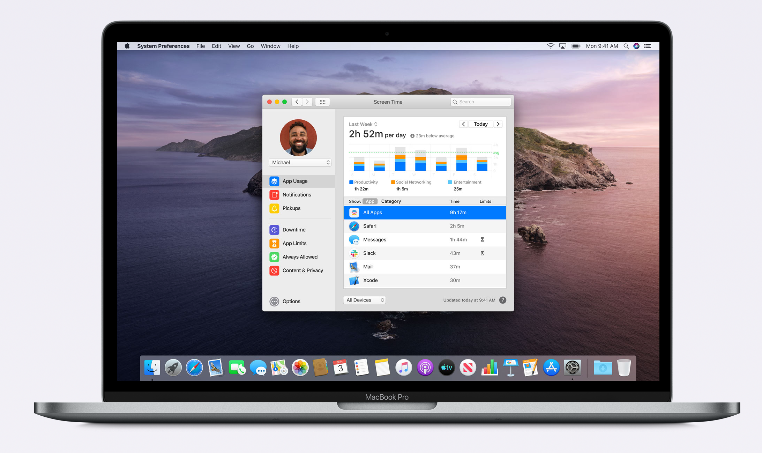Click the Productivity blue legend swatch
Screen dimensions: 762x453
[351, 182]
